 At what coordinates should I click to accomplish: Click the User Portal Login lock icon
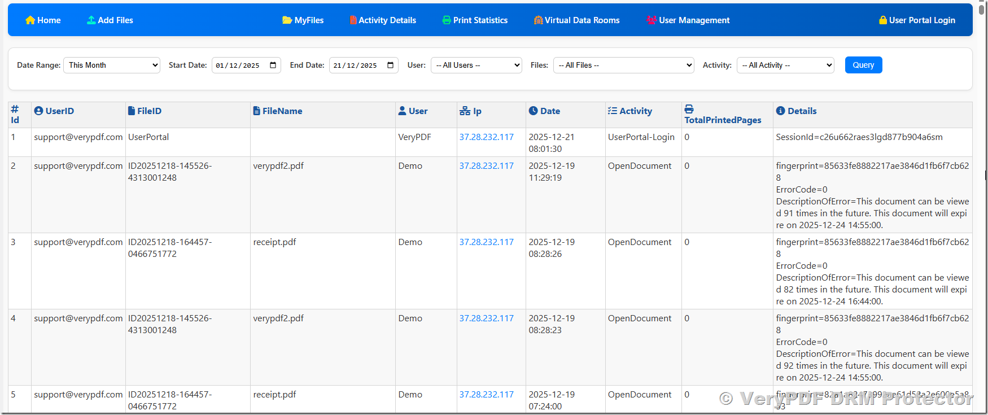tap(883, 20)
